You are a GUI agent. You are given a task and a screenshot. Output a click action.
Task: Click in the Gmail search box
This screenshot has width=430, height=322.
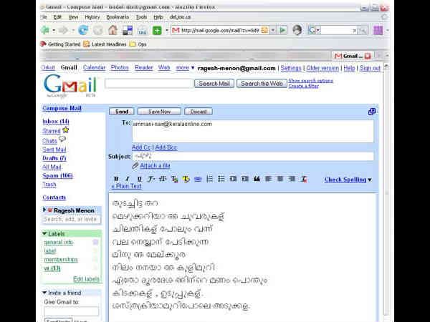click(x=148, y=84)
